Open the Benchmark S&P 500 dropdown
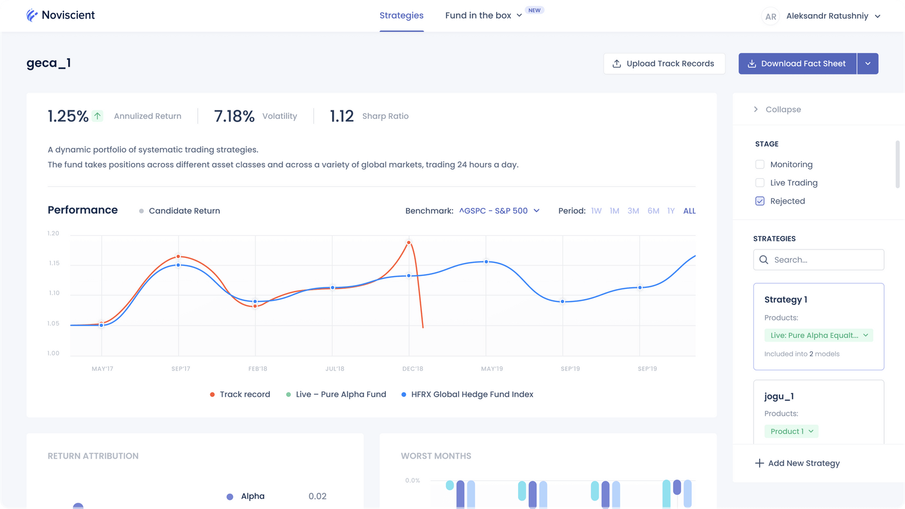The width and height of the screenshot is (905, 509). click(499, 211)
